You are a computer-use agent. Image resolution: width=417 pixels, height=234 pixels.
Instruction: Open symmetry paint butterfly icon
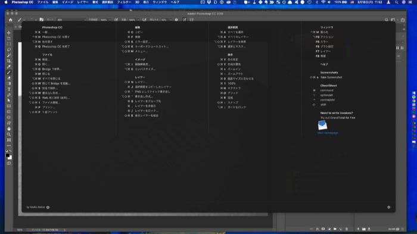point(191,20)
